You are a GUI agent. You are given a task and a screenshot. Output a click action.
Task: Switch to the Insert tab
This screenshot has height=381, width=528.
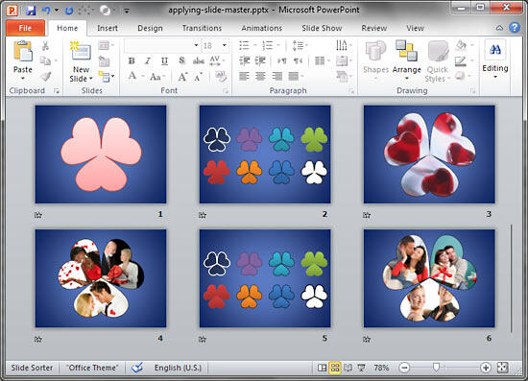[x=108, y=28]
